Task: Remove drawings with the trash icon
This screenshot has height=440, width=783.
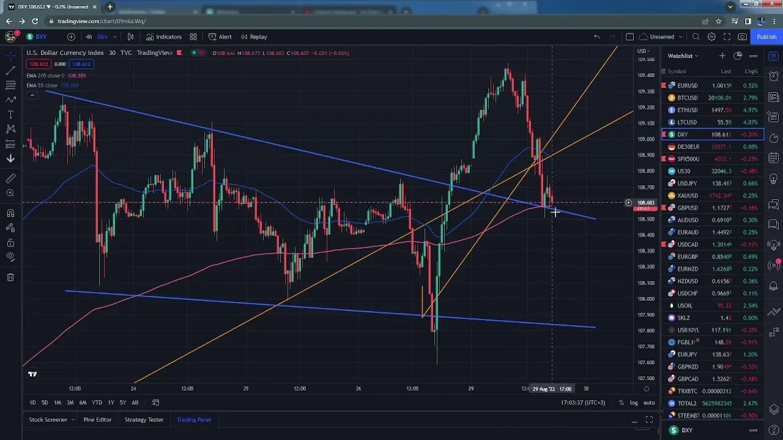Action: (10, 277)
